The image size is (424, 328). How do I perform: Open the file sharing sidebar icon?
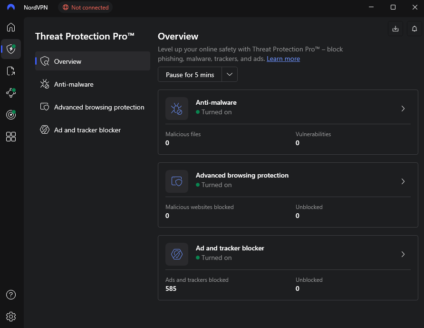[10, 70]
